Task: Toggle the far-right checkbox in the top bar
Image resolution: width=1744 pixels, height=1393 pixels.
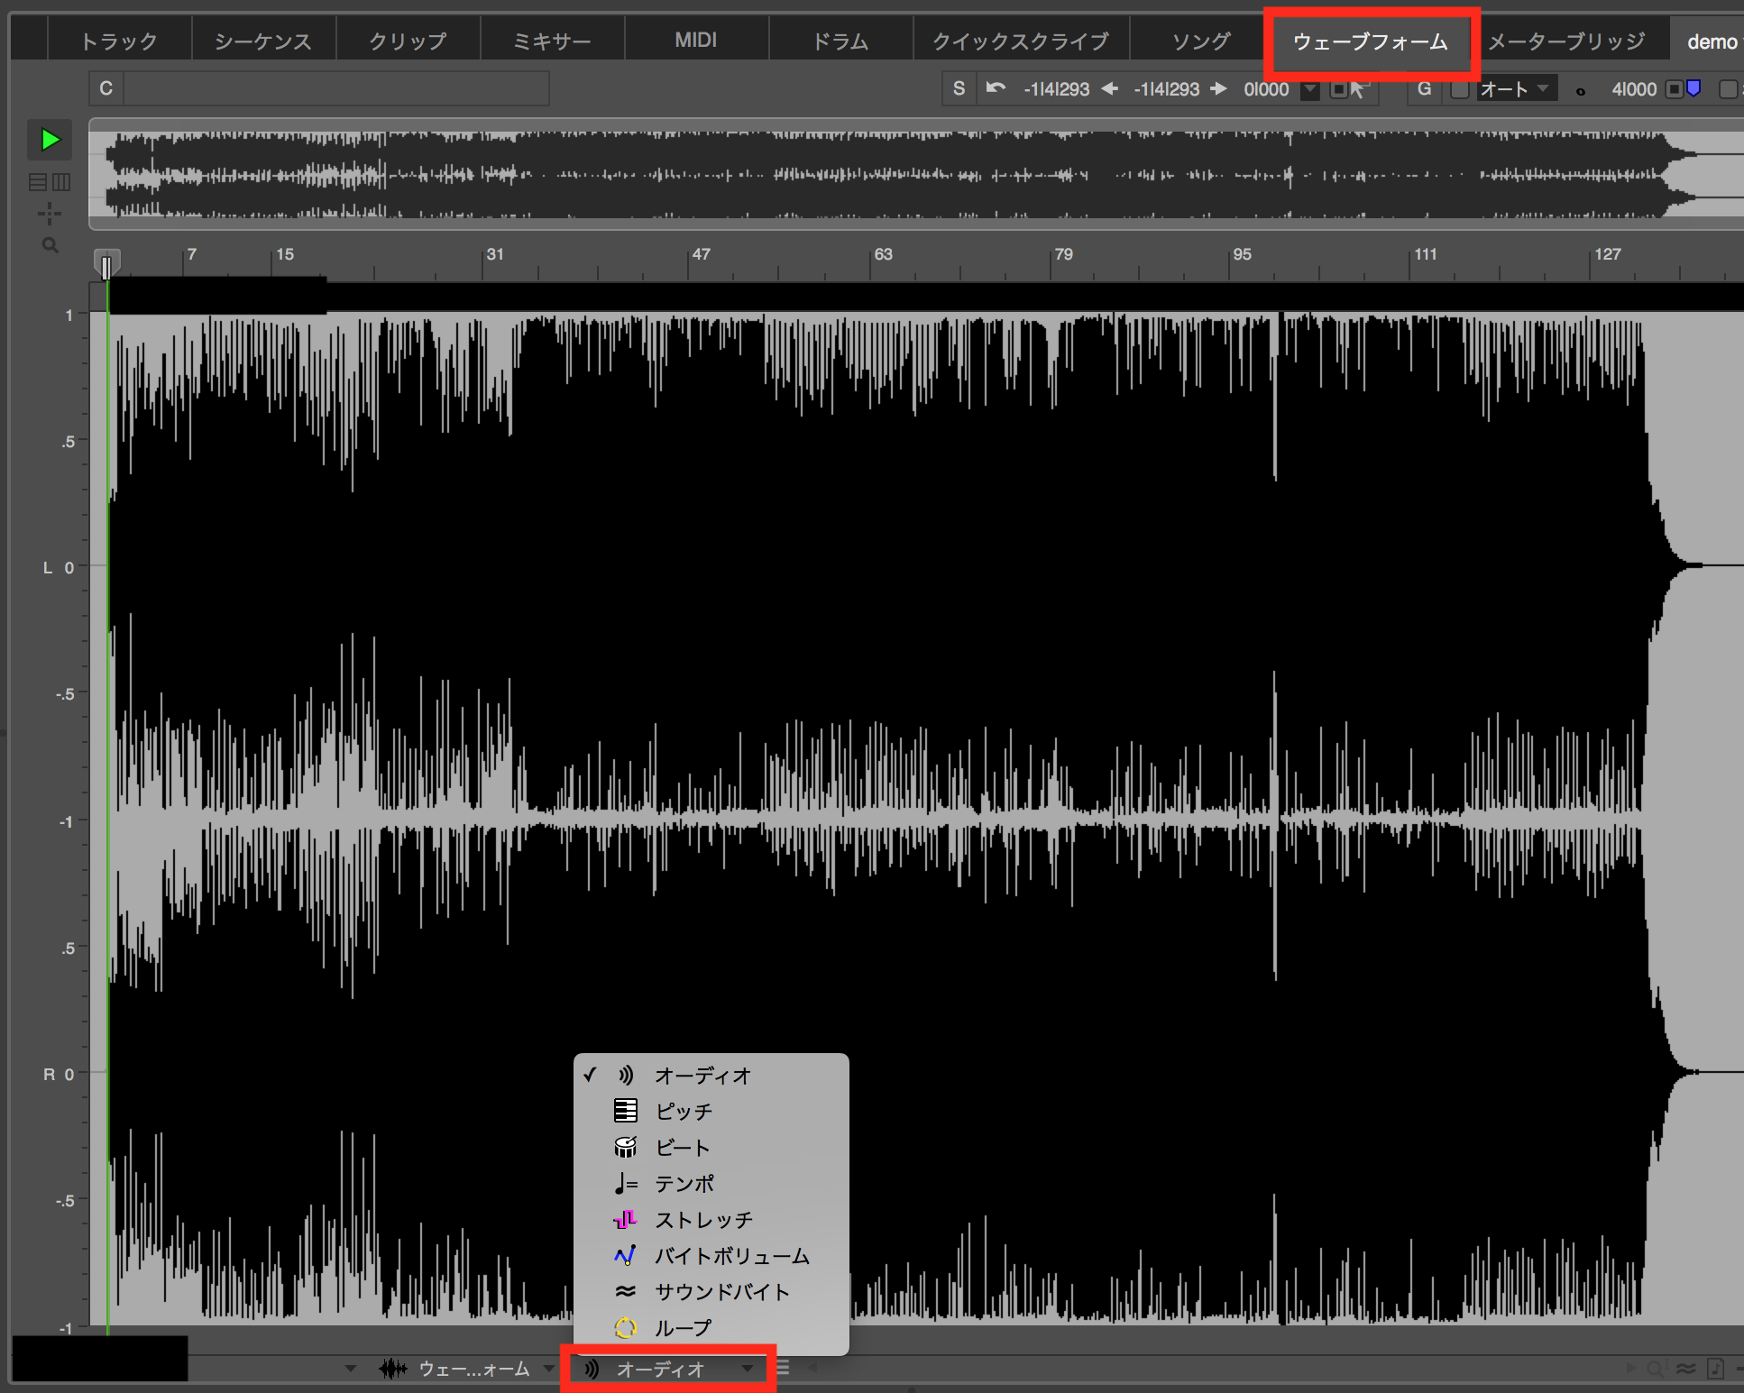Action: (x=1728, y=89)
